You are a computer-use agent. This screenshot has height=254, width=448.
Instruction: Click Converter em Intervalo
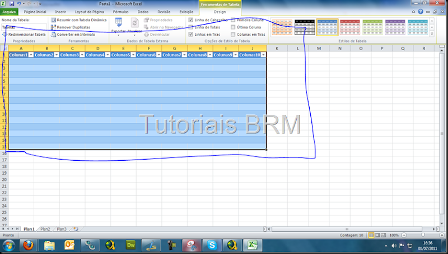pyautogui.click(x=73, y=34)
